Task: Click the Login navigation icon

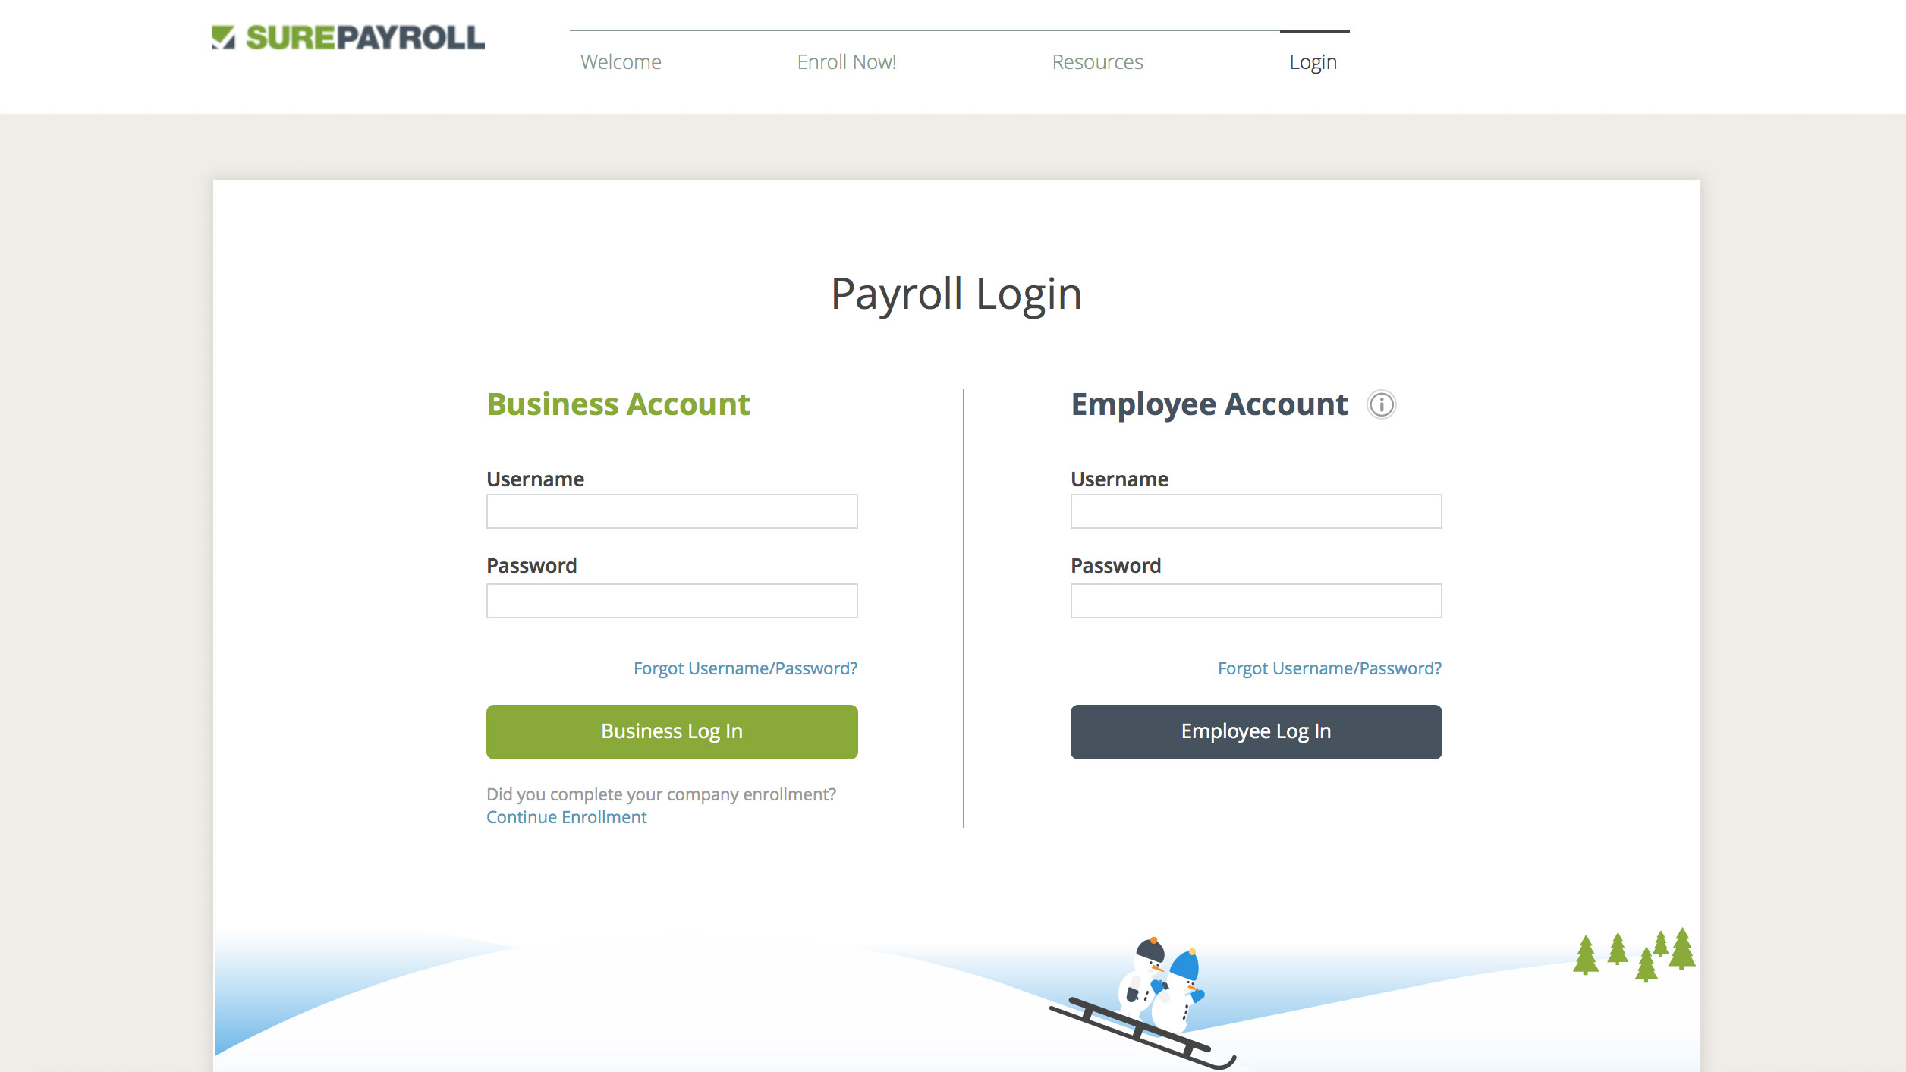Action: coord(1313,60)
